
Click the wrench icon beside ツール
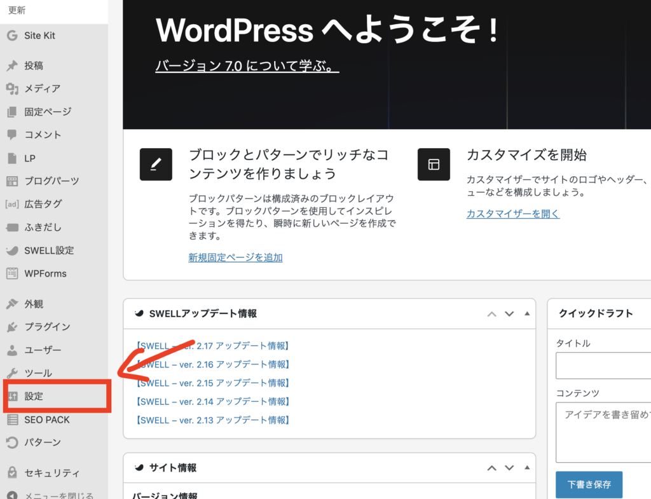click(x=12, y=373)
